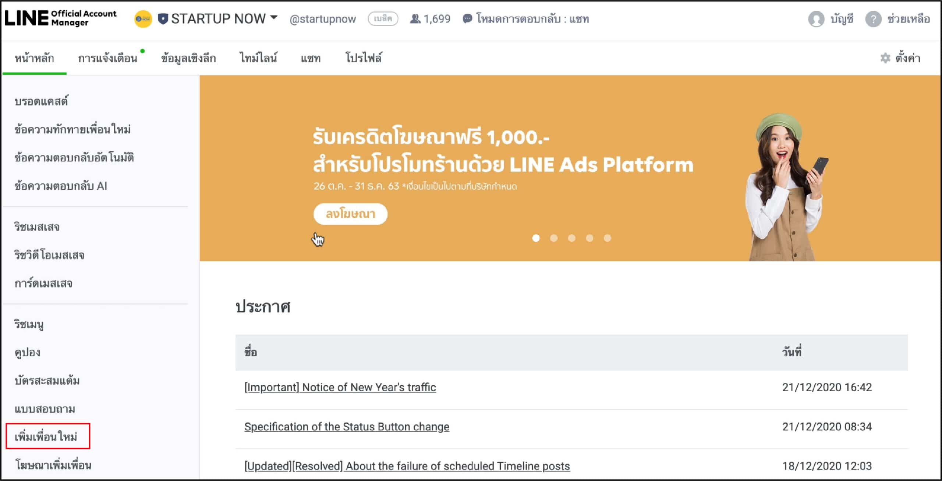Switch to the แชท tab
Viewport: 942px width, 481px height.
(x=311, y=58)
